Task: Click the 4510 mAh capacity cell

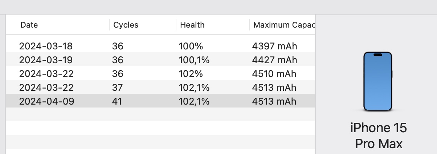Action: coord(274,73)
